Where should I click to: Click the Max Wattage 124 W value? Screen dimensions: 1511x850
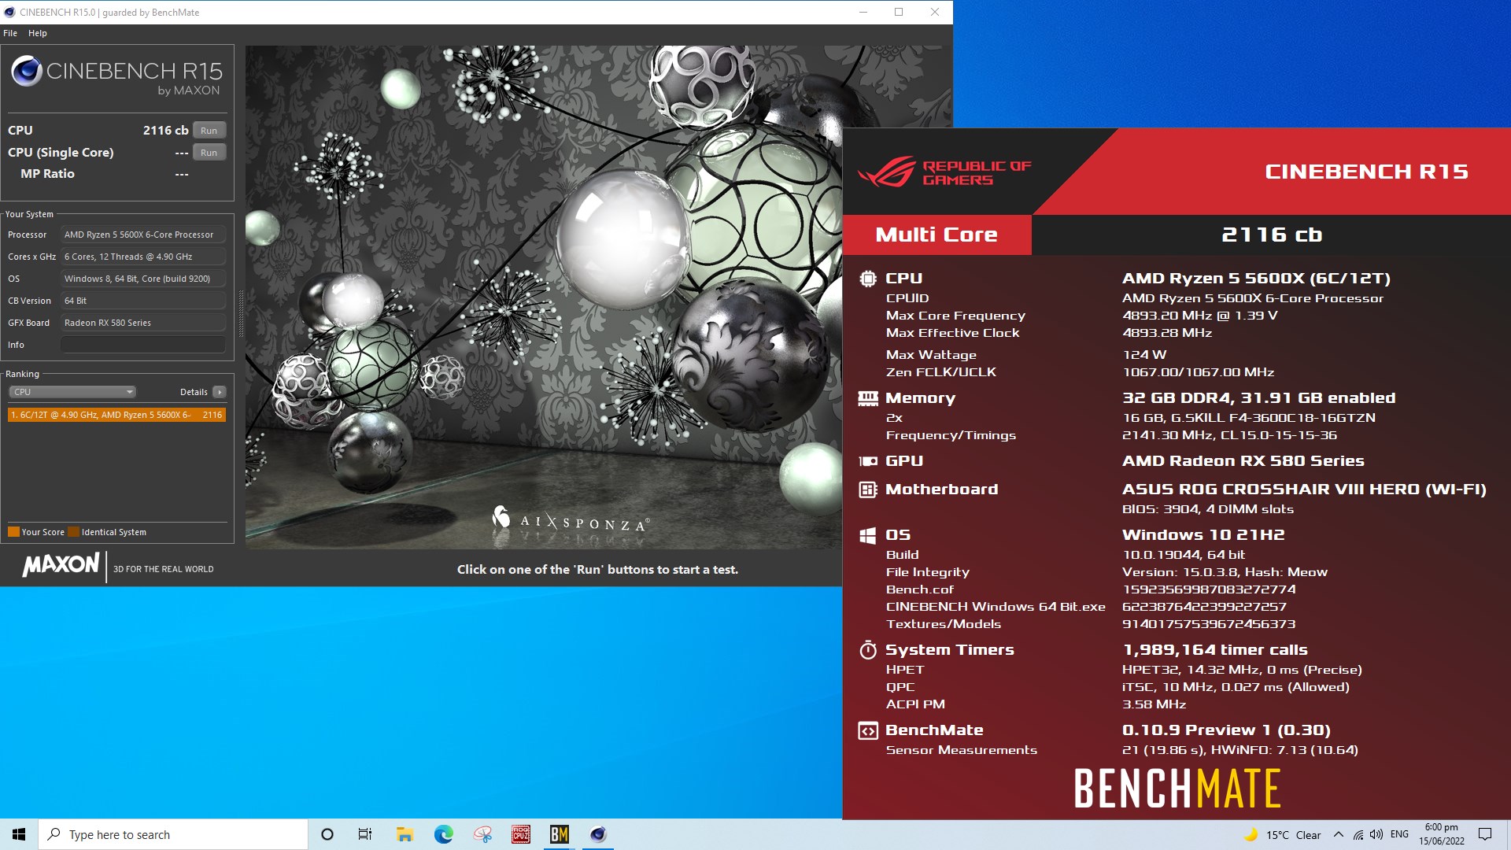1145,355
